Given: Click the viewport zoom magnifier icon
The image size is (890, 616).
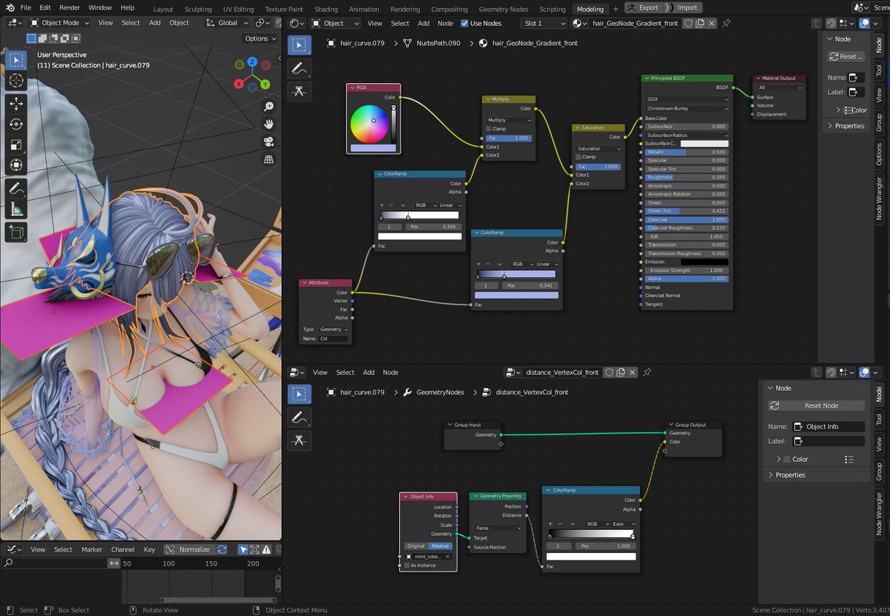Looking at the screenshot, I should 268,107.
